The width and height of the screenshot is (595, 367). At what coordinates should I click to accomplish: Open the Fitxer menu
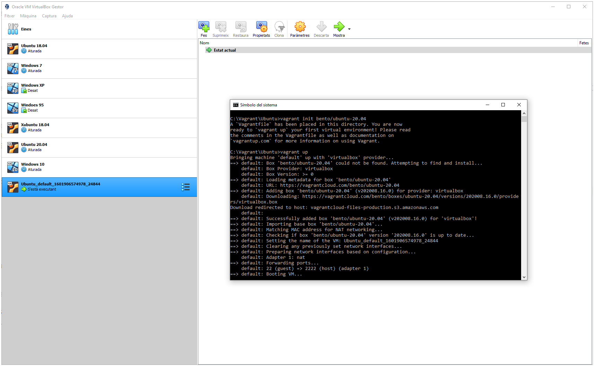point(10,16)
